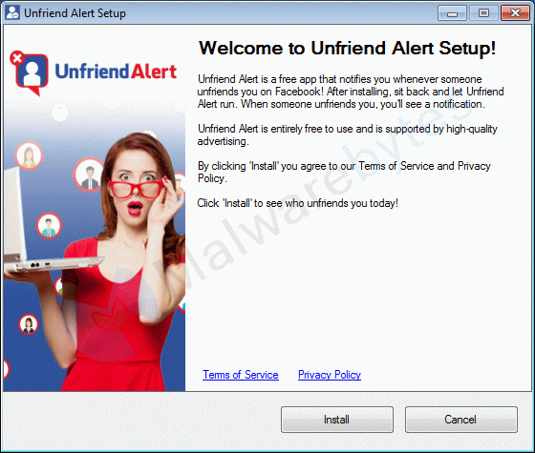
Task: Close the setup window with X
Action: pos(515,13)
